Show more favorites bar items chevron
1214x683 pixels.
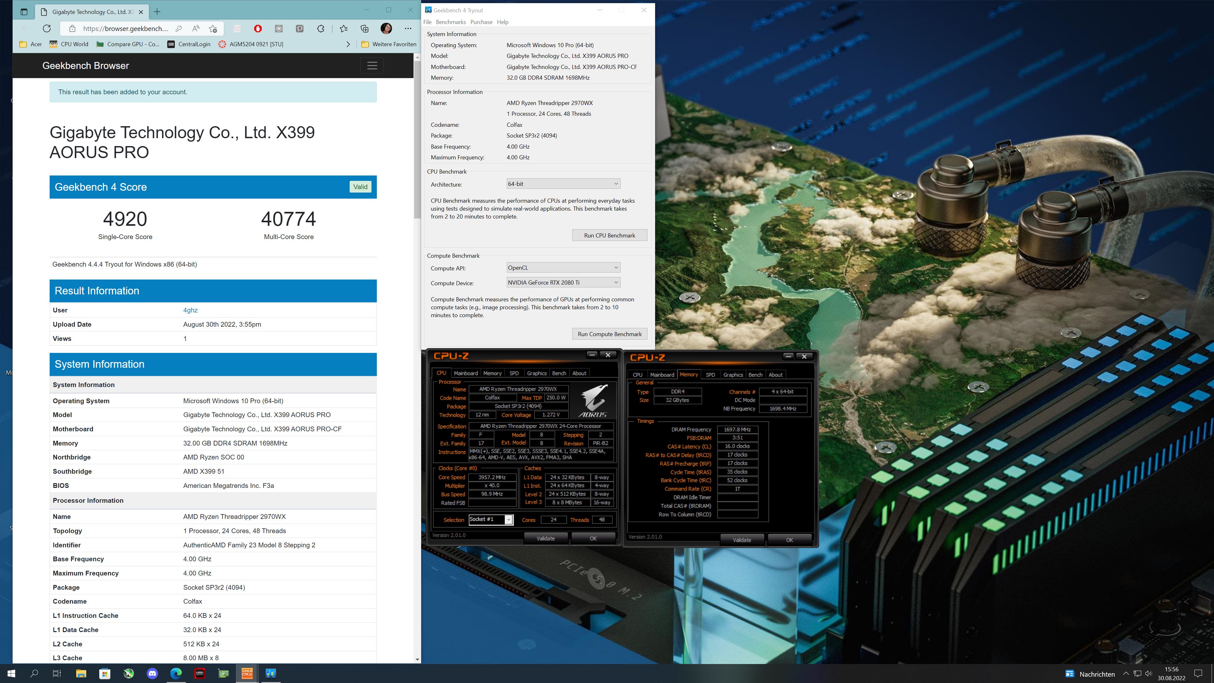coord(348,44)
